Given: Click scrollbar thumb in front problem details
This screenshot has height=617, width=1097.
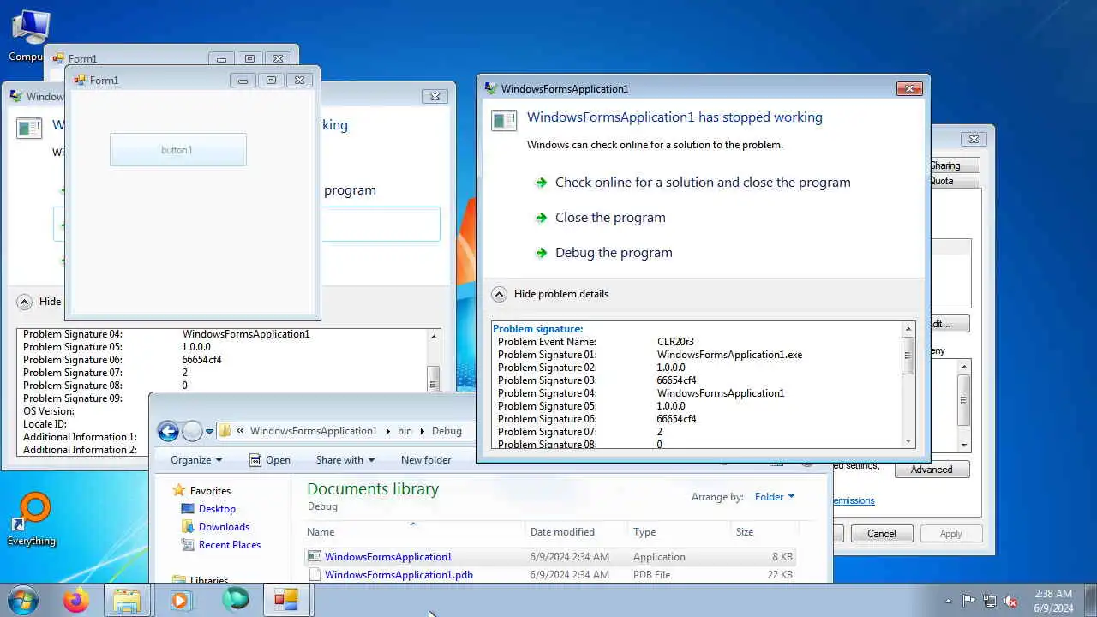Looking at the screenshot, I should (908, 356).
